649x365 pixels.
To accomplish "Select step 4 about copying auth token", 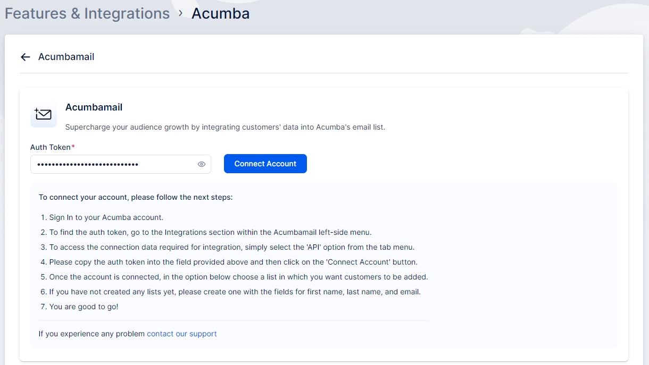I will point(233,262).
